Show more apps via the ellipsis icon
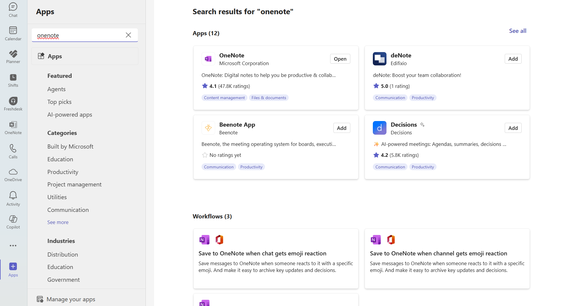Image resolution: width=564 pixels, height=306 pixels. coord(13,246)
